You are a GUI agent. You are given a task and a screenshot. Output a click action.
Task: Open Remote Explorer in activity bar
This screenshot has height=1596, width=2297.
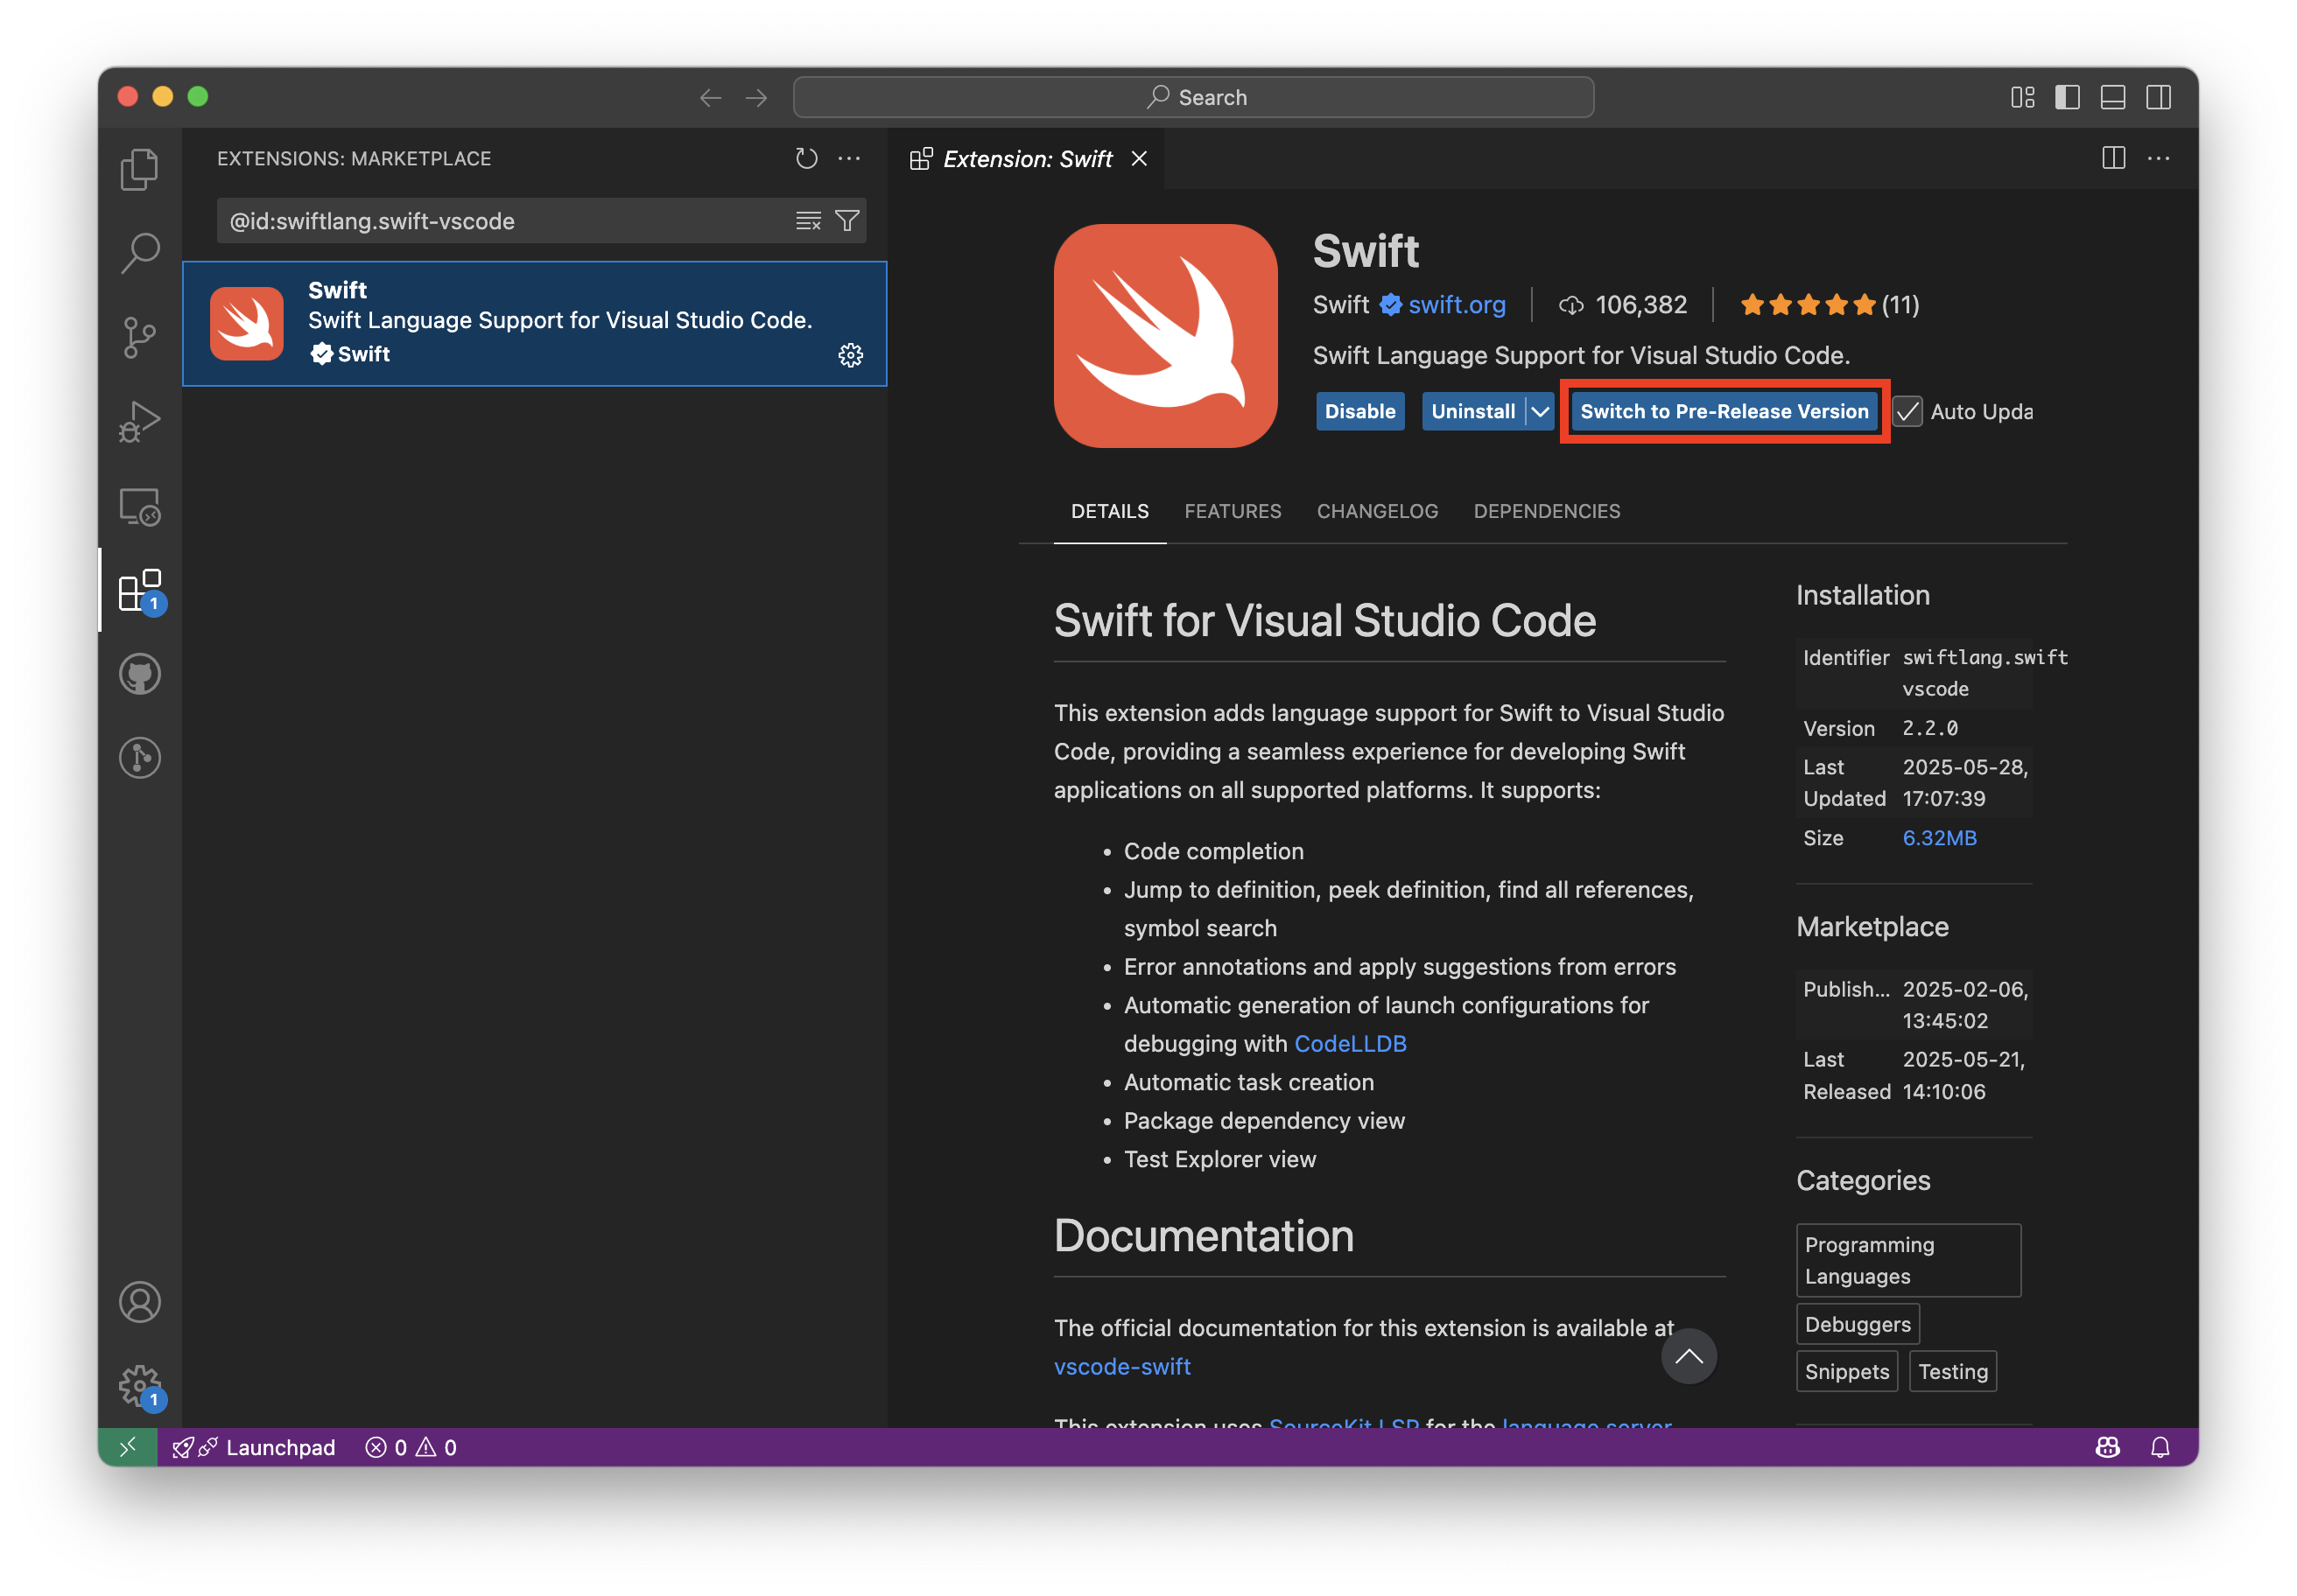[x=139, y=507]
